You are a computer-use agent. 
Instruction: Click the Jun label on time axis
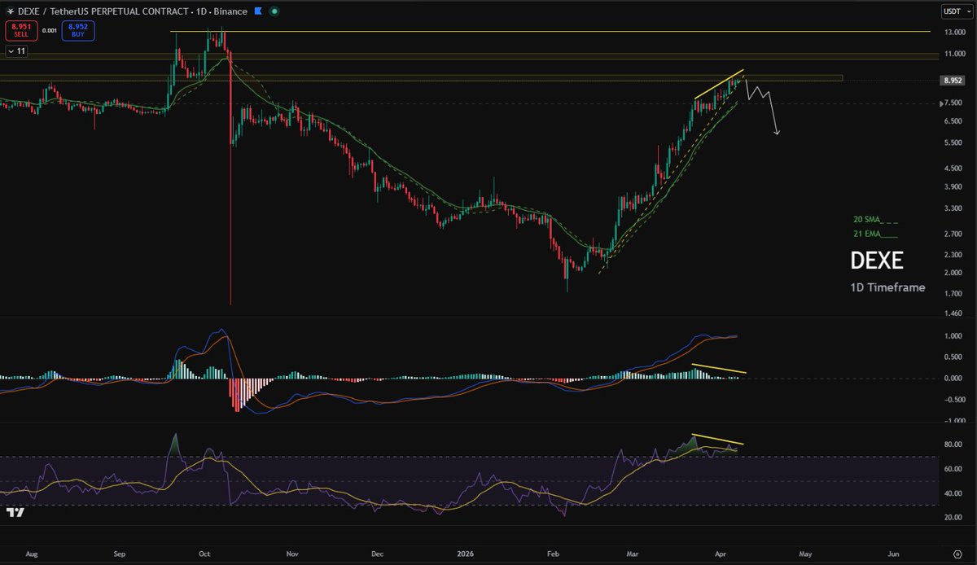coord(893,552)
